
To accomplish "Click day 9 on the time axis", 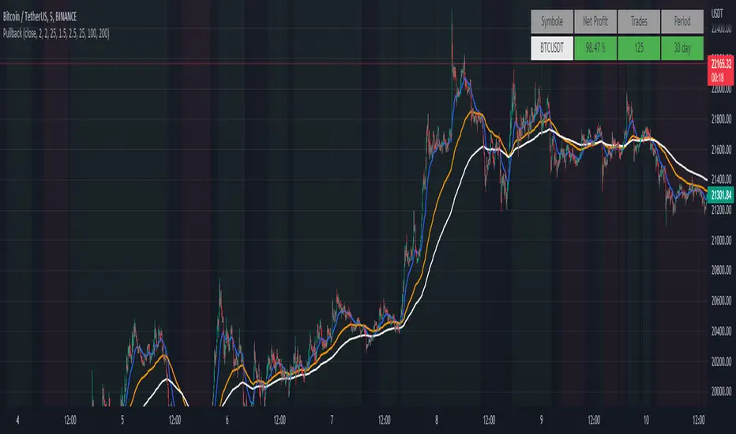I will coord(541,420).
